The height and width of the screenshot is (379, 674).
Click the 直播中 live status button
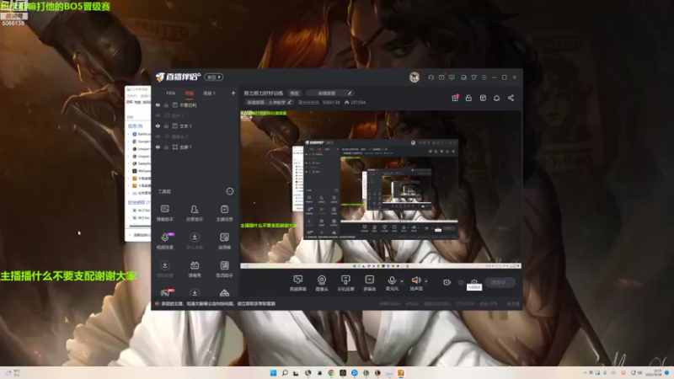pyautogui.click(x=500, y=282)
